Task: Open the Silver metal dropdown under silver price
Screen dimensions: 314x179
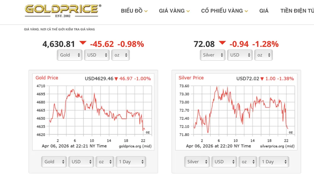Action: click(213, 55)
